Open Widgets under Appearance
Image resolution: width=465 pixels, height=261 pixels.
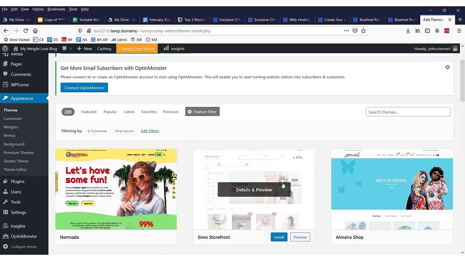click(x=11, y=127)
